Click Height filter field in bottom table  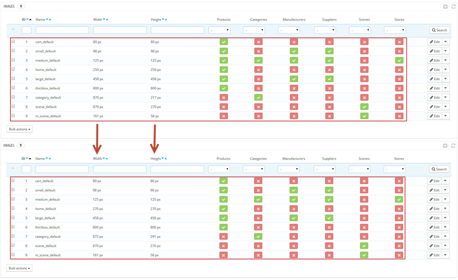coord(177,169)
